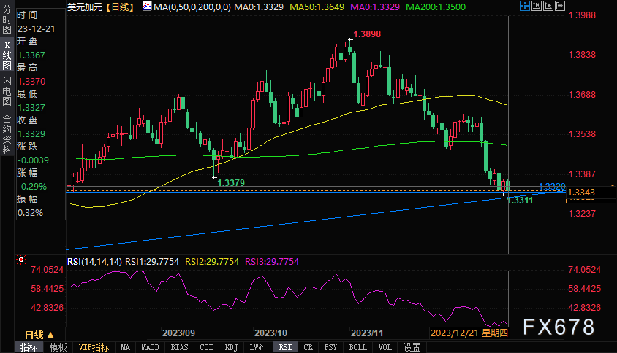Switch the indicator to CR
Viewport: 617px width, 353px height.
pyautogui.click(x=308, y=347)
